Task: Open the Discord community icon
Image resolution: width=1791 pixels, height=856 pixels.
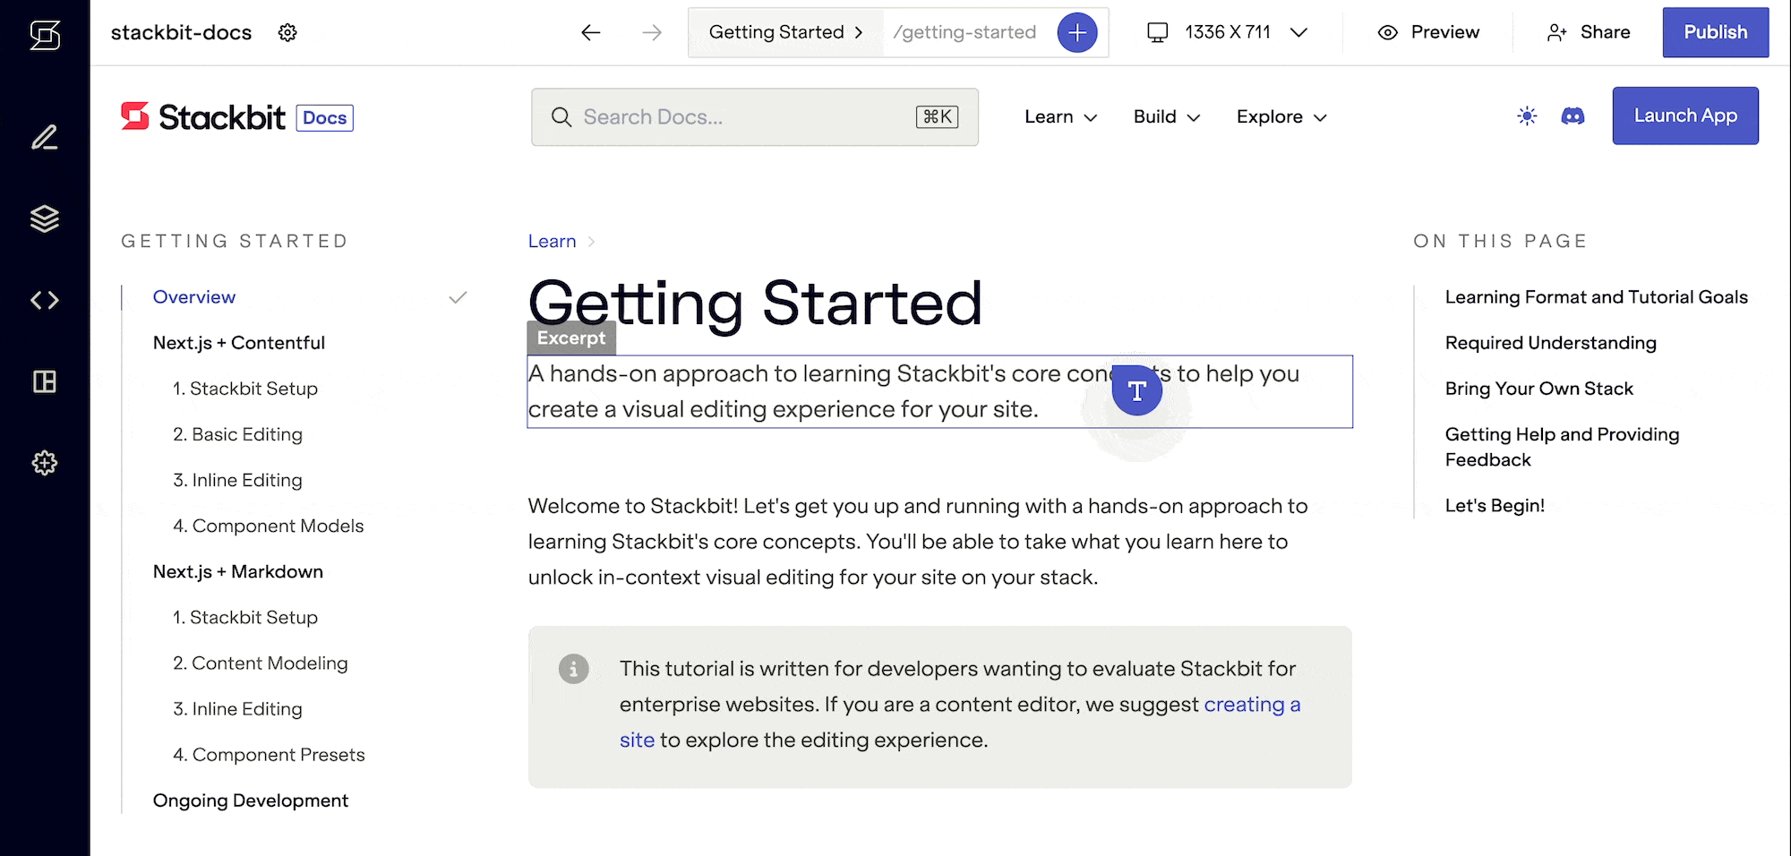Action: pos(1574,116)
